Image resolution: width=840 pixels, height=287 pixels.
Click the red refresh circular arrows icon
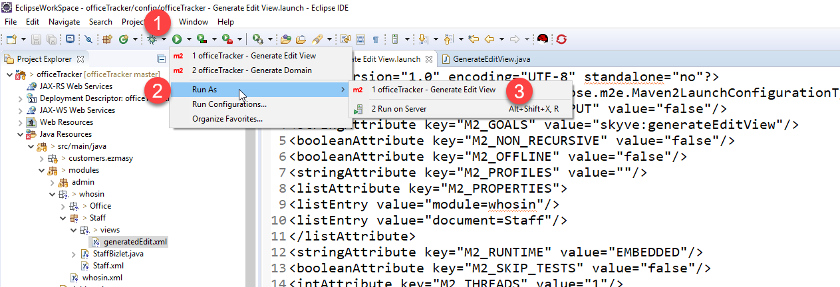[x=561, y=39]
